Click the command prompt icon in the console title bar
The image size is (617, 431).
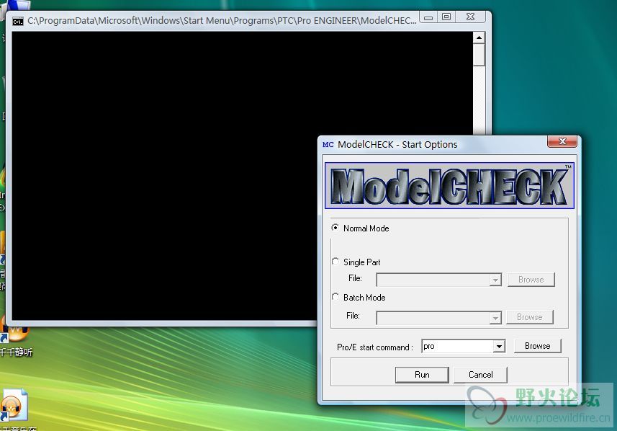(18, 22)
